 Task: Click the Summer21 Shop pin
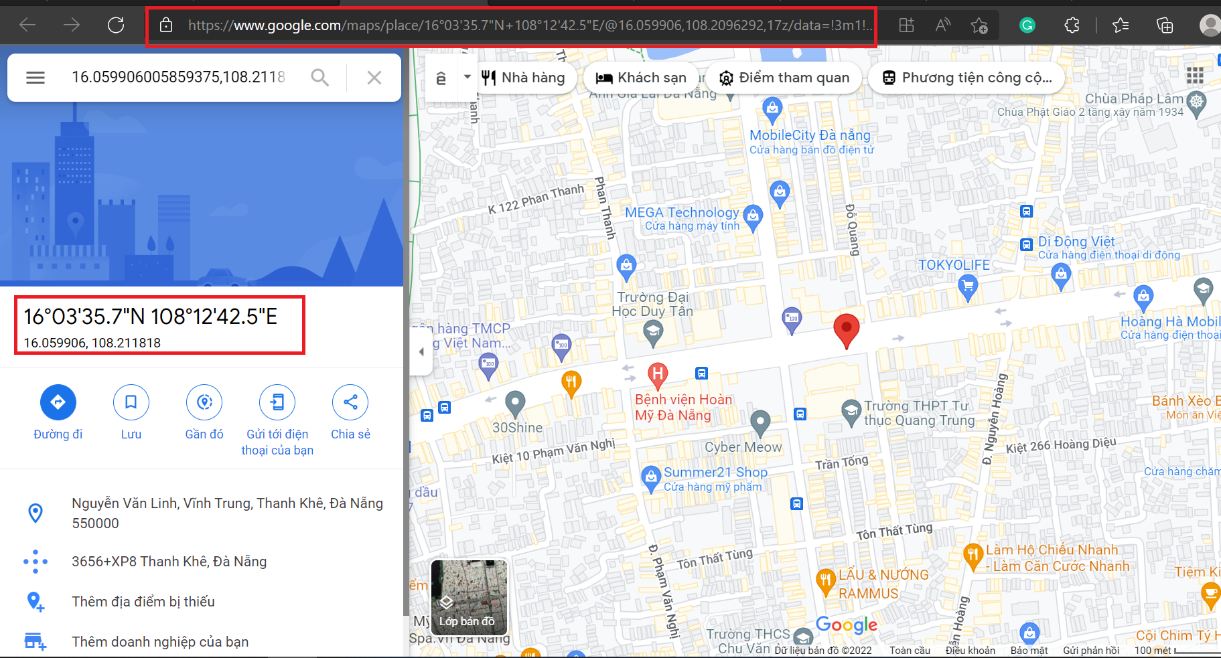650,479
